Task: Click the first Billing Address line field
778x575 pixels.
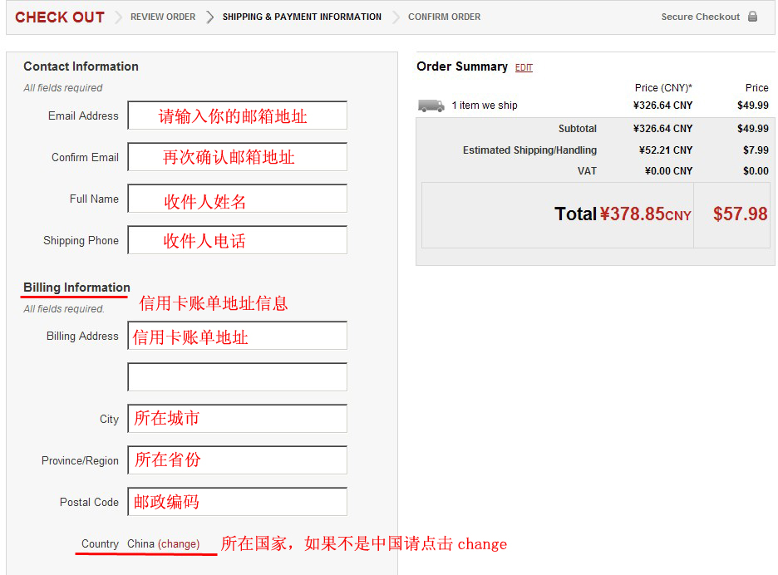Action: click(x=237, y=336)
